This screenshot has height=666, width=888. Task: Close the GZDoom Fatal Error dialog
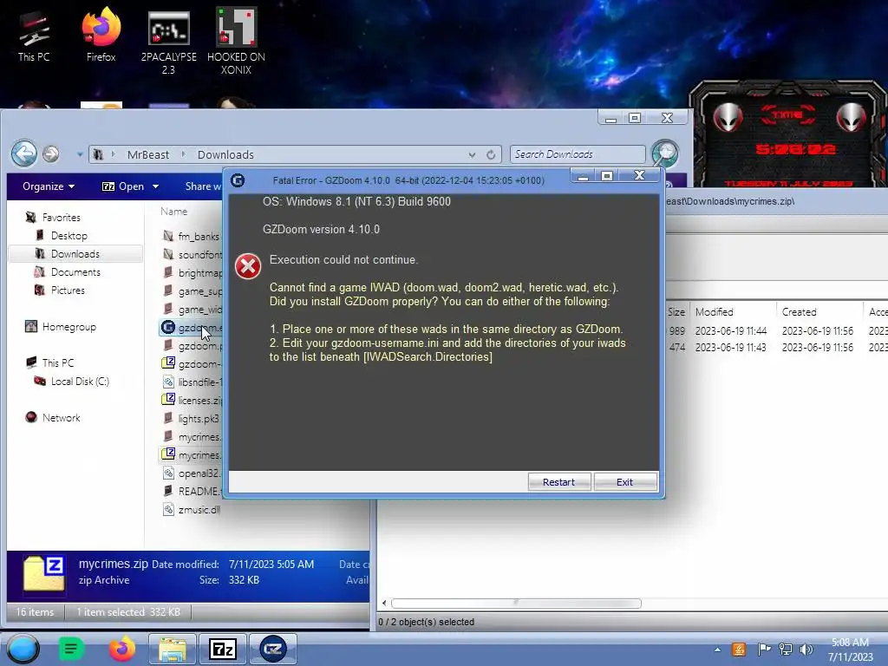point(639,175)
